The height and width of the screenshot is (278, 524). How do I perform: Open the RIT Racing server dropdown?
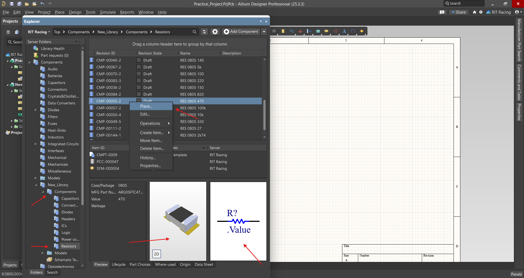coord(39,32)
